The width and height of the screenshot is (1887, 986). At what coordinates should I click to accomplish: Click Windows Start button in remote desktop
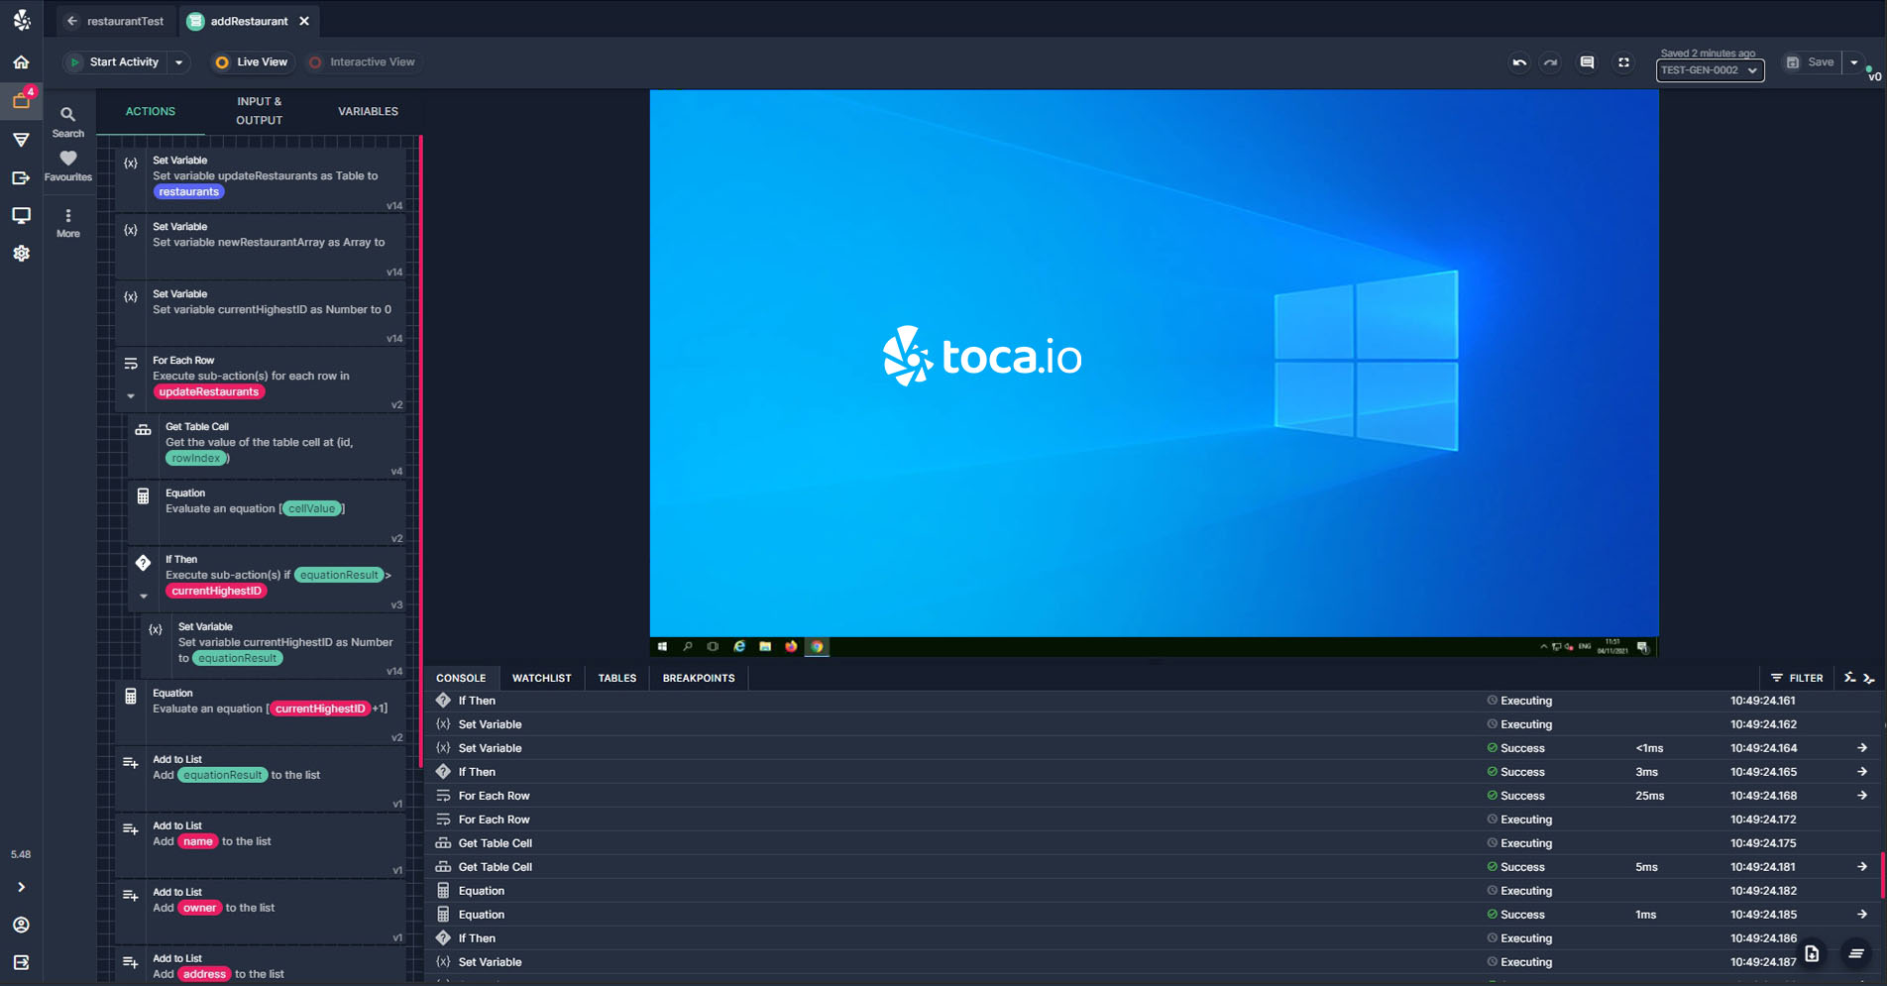tap(662, 646)
